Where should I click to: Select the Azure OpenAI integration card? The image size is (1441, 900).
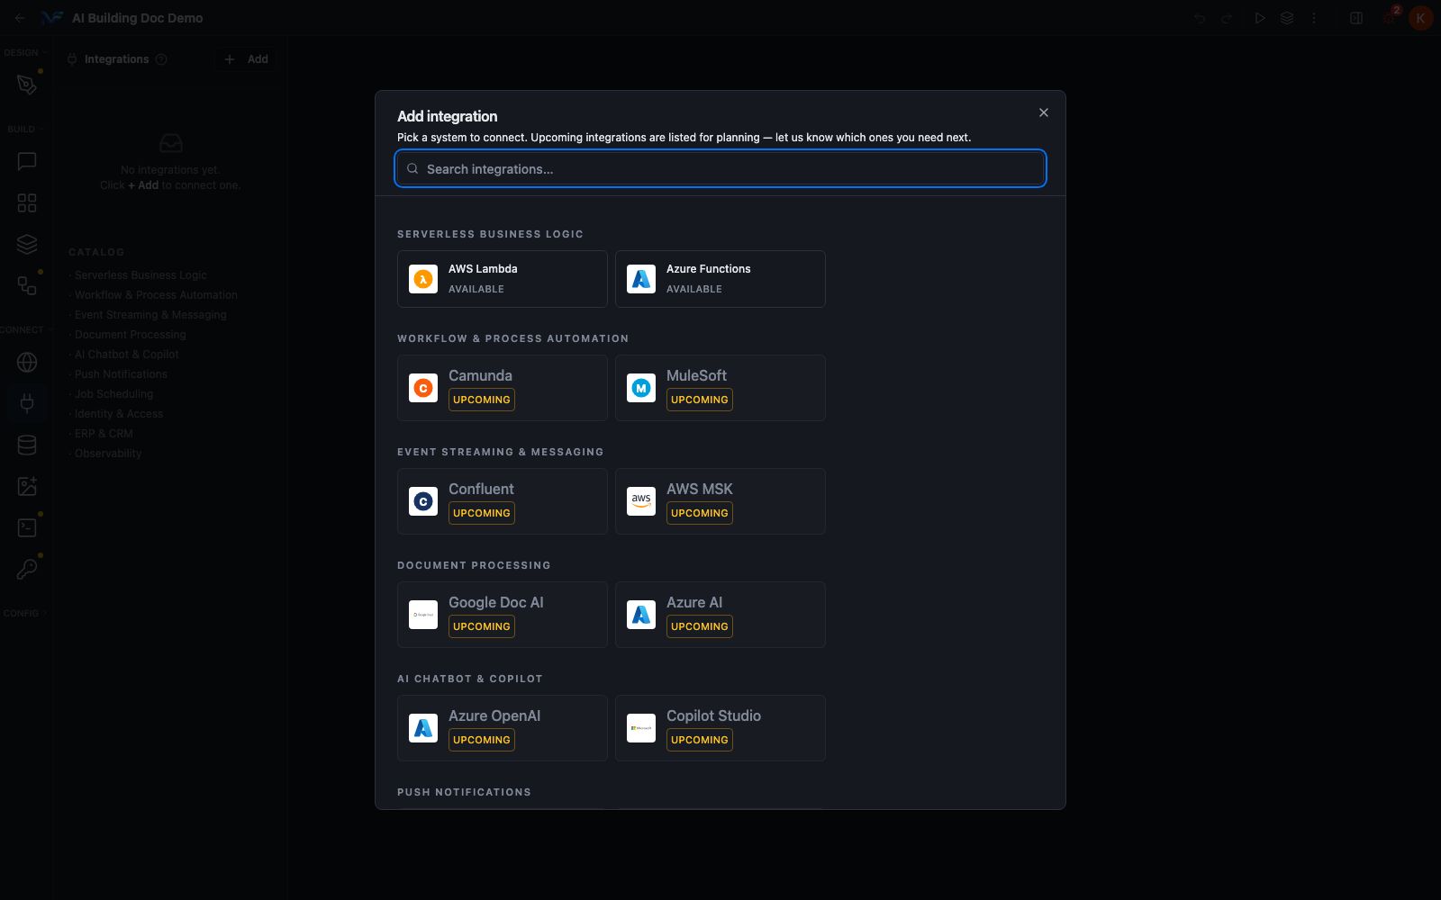pyautogui.click(x=503, y=728)
